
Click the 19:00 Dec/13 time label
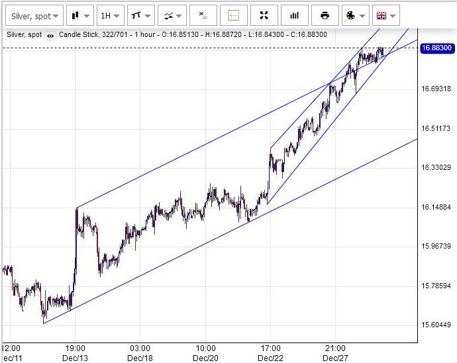[76, 353]
